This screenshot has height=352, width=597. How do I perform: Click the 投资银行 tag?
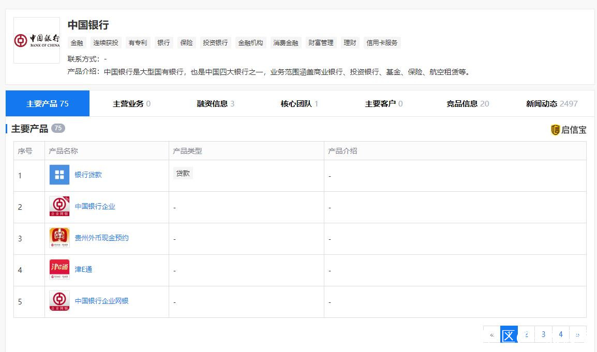(x=215, y=42)
